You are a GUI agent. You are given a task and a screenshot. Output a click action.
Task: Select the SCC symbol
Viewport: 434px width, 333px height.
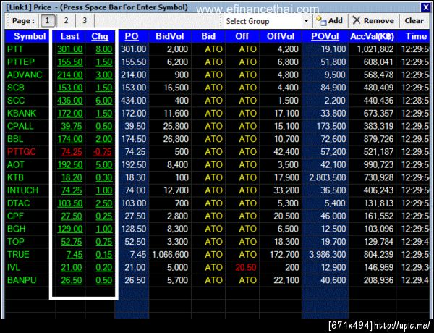point(16,101)
